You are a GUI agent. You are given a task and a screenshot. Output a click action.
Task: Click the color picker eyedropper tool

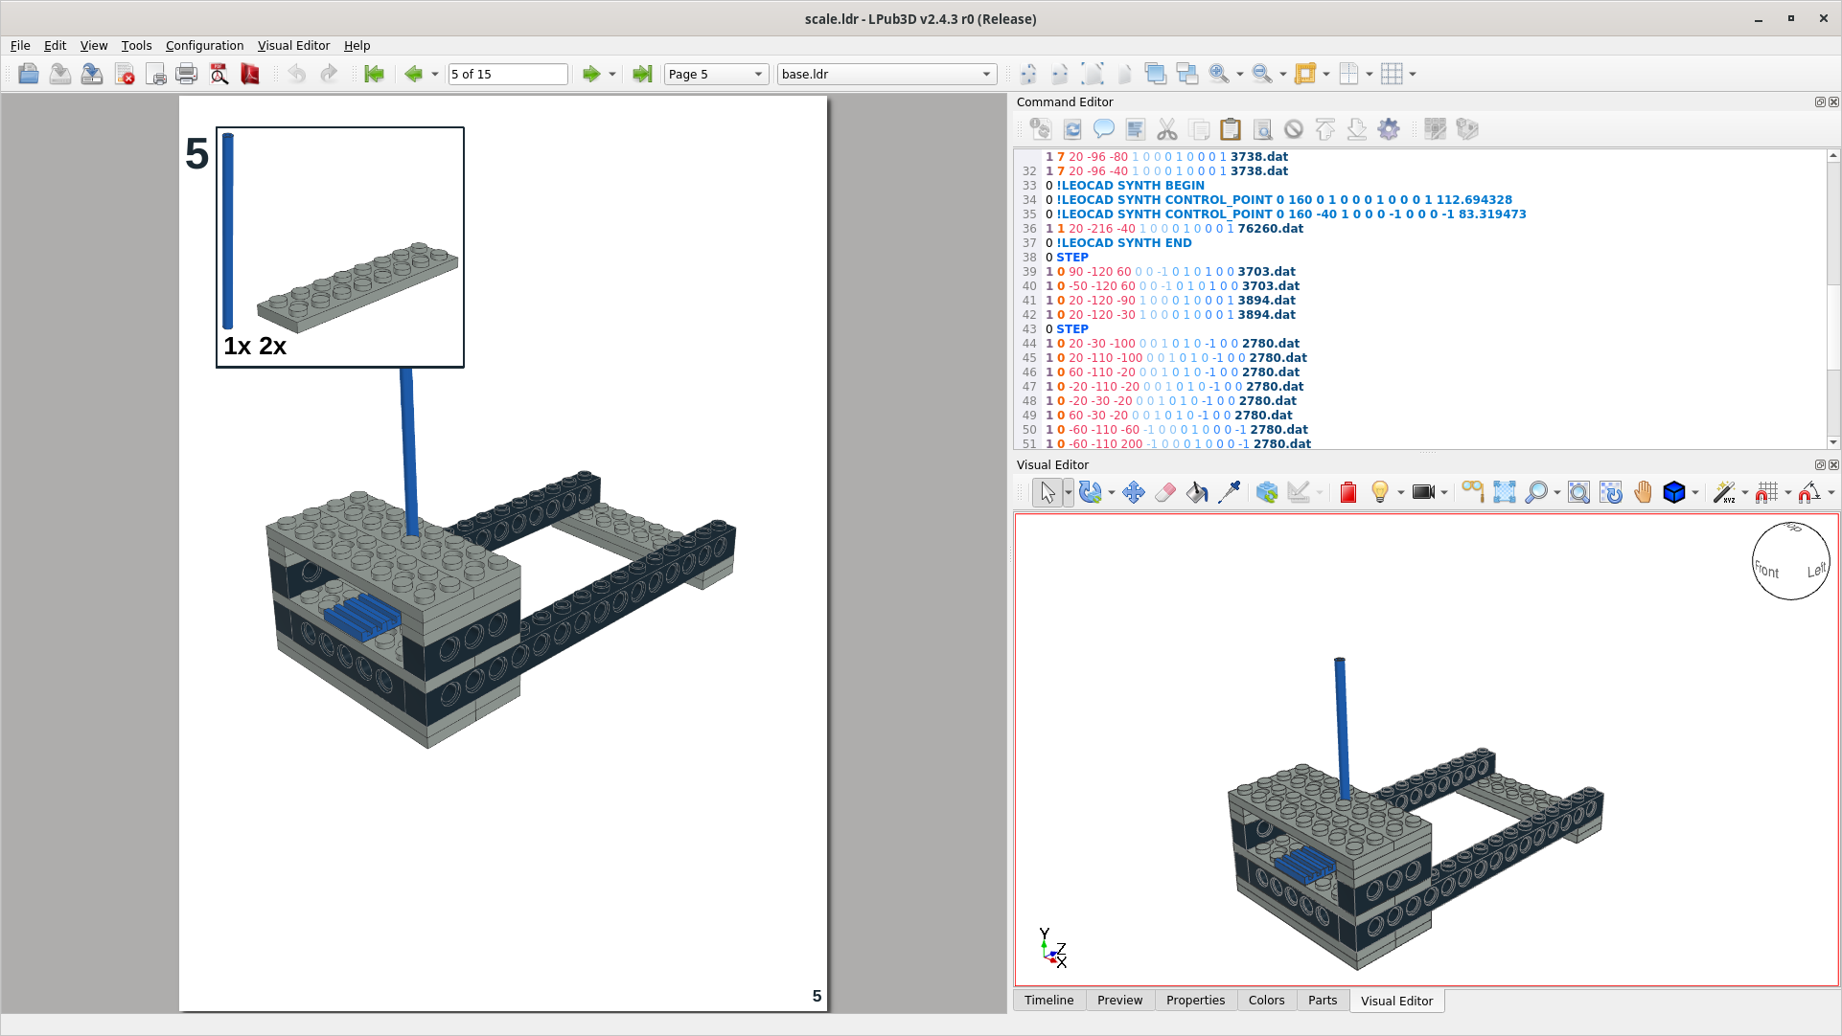[x=1229, y=492]
